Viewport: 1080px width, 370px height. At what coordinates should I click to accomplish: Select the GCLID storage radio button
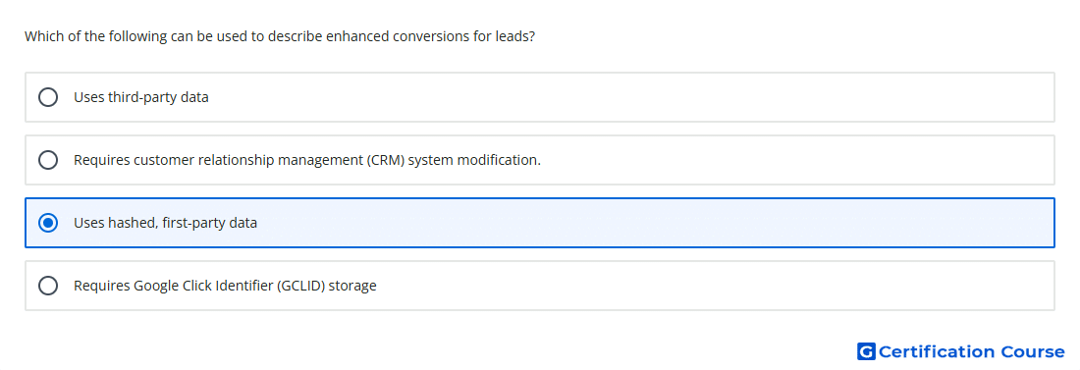pyautogui.click(x=48, y=286)
